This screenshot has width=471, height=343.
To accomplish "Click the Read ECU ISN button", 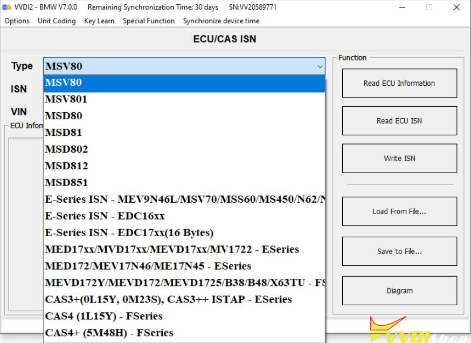I will pyautogui.click(x=399, y=121).
